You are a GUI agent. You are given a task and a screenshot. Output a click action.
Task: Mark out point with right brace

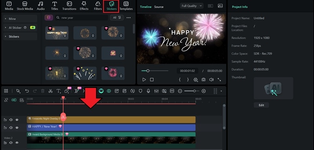[x=188, y=79]
